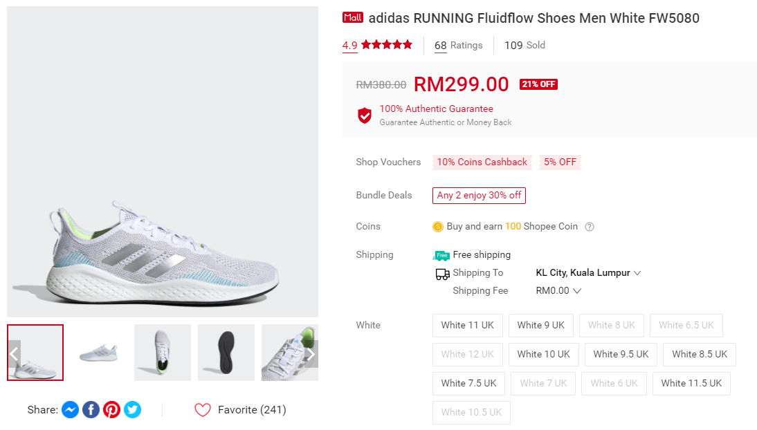Screen dimensions: 757x430
Task: View the top-down shoe thumbnail
Action: [162, 353]
